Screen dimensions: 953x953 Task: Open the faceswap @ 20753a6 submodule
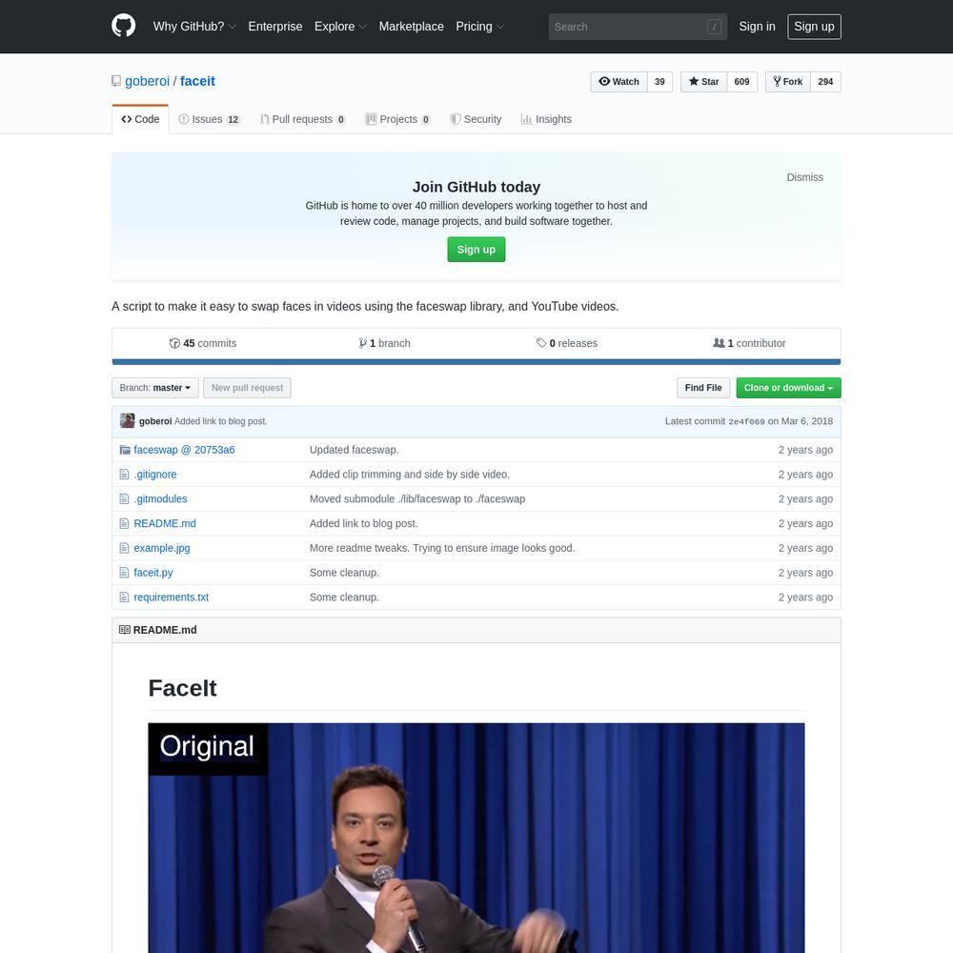184,450
